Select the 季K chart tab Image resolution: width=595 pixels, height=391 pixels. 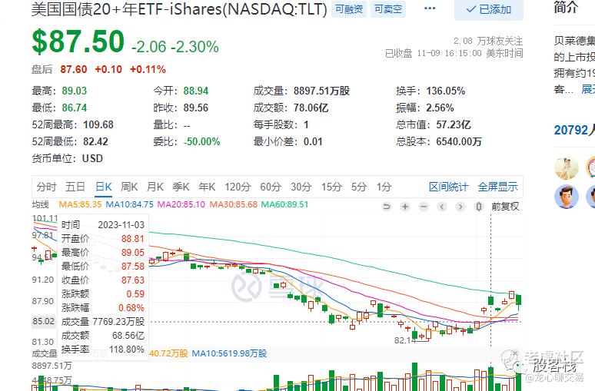coord(181,187)
